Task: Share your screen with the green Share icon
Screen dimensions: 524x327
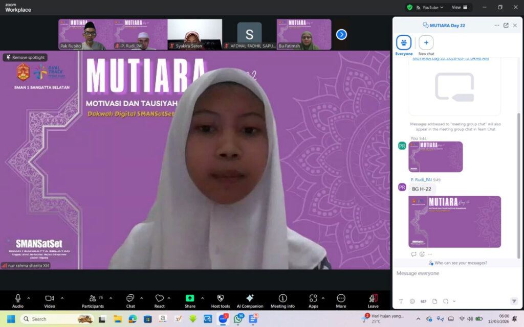Action: click(x=190, y=299)
